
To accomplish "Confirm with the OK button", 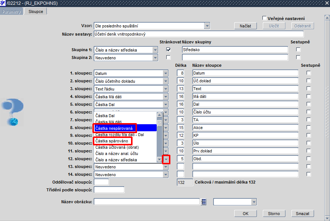I will click(245, 214).
